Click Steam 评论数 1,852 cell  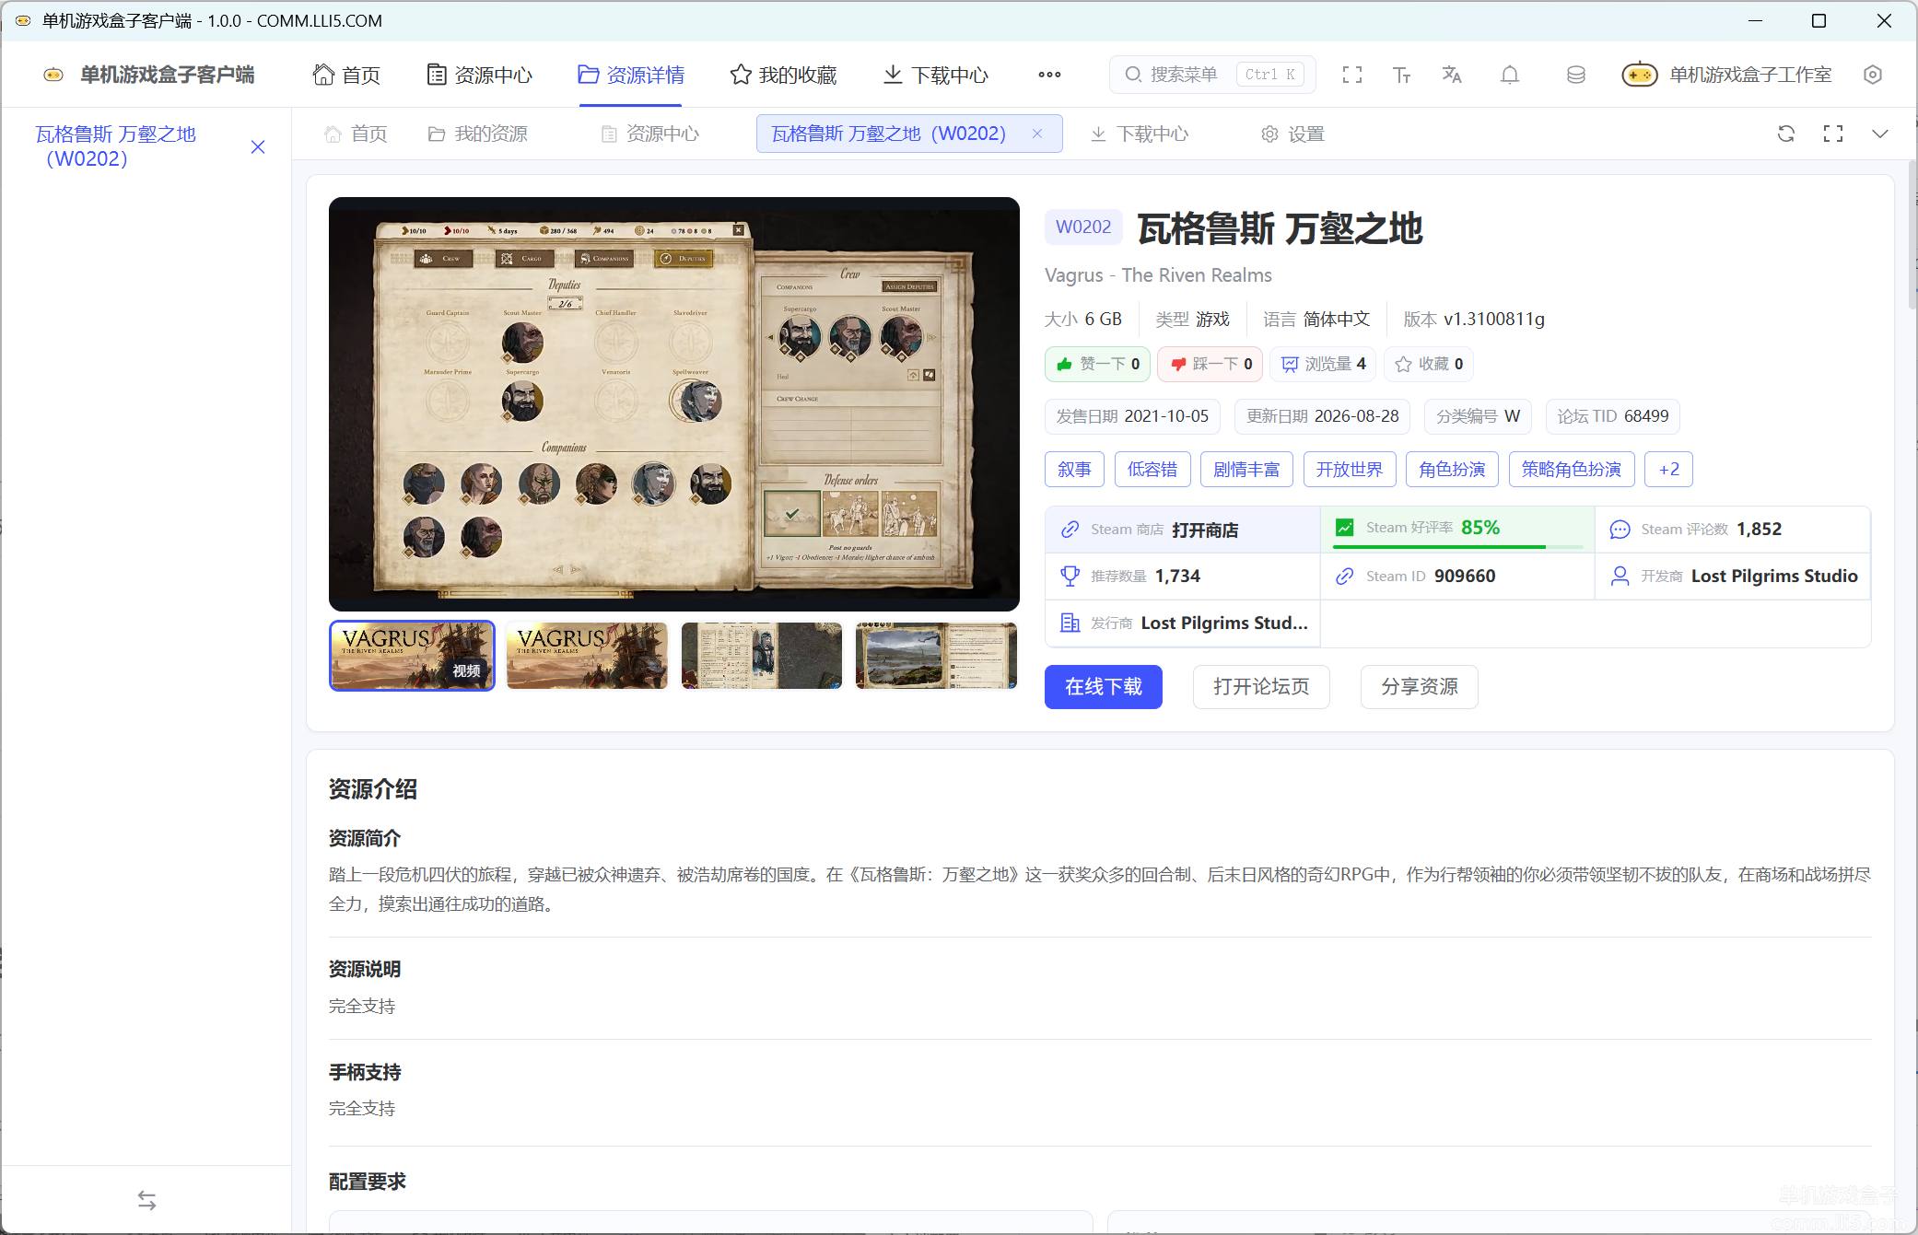pos(1732,530)
